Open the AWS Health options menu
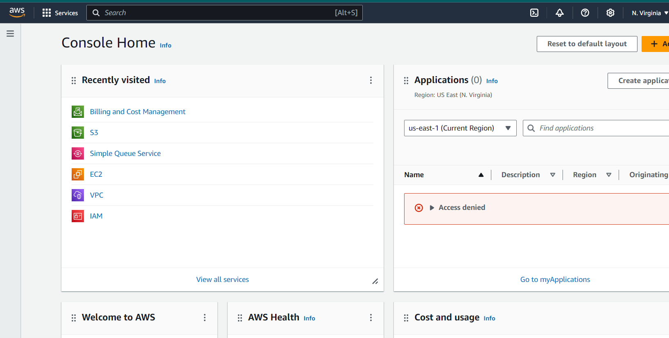669x338 pixels. click(x=371, y=318)
